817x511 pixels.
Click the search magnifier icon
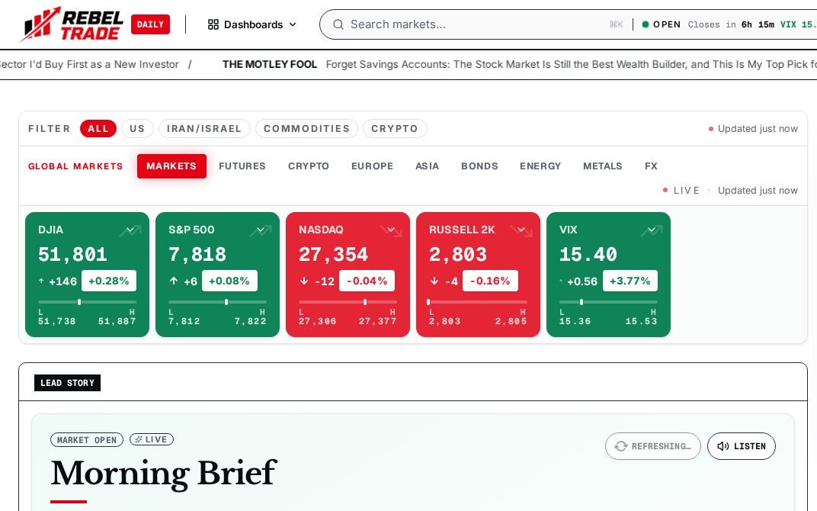[x=338, y=24]
